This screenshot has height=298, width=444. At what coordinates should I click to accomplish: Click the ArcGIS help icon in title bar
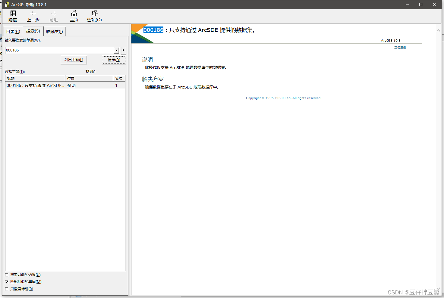(x=7, y=4)
